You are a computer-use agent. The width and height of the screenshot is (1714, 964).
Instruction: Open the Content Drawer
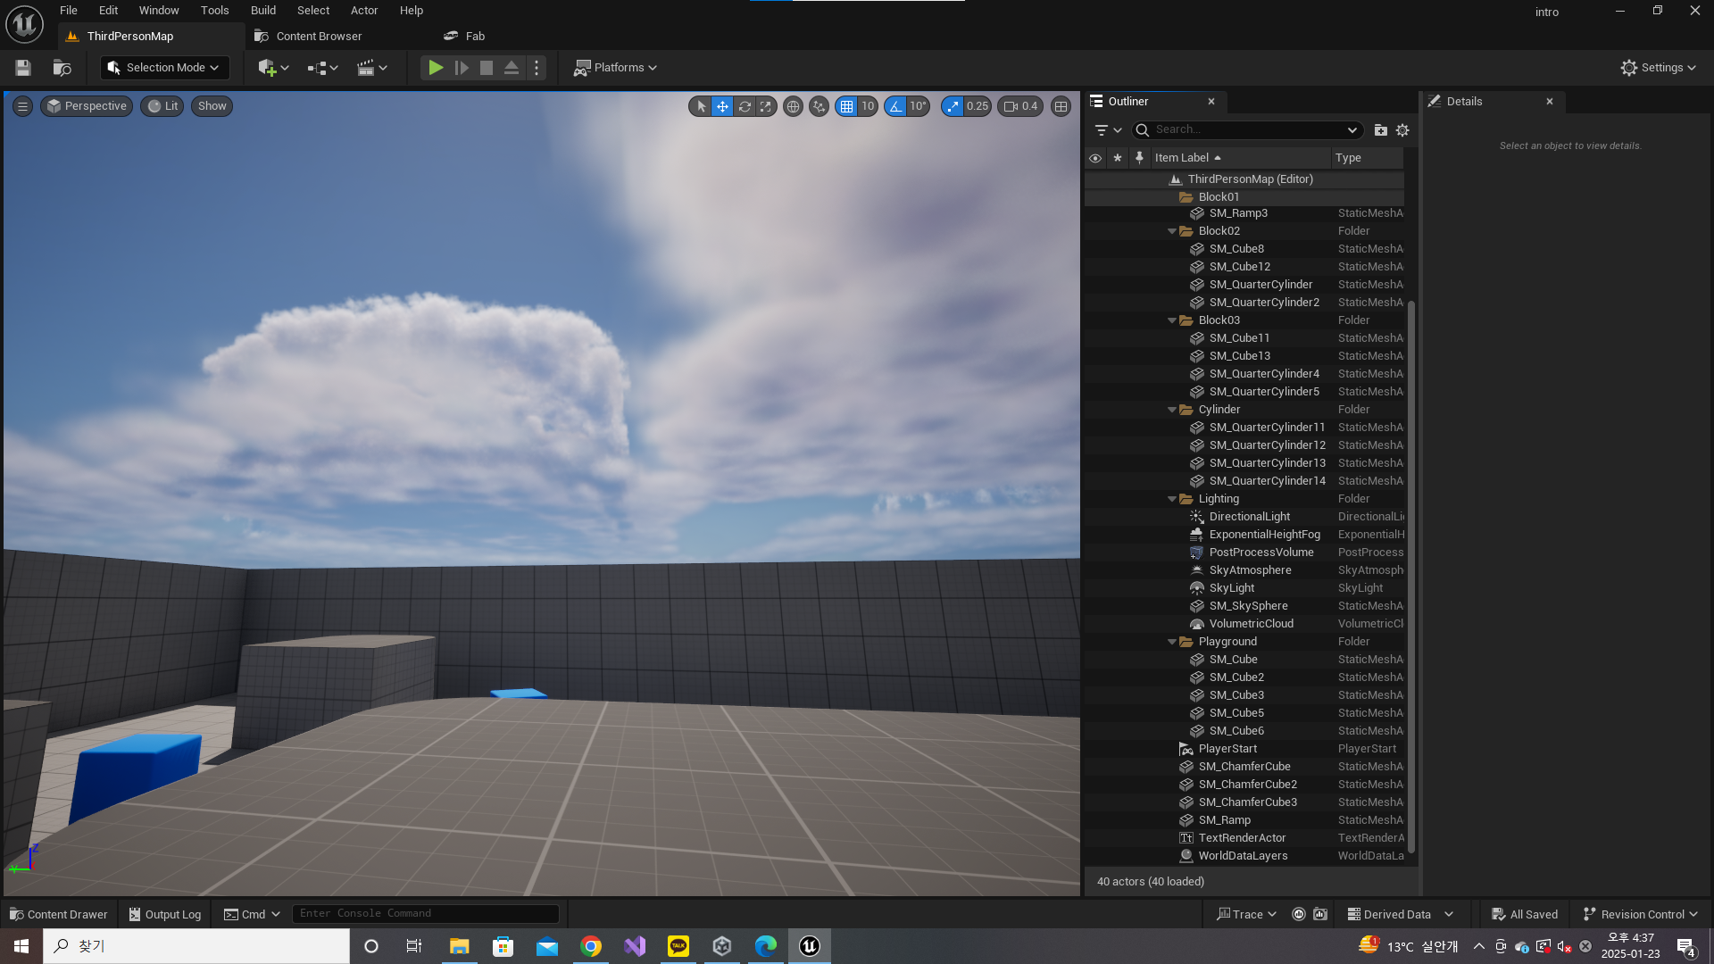[59, 914]
